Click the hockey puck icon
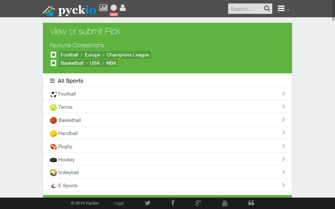Viewport: 335px width, 209px height. tap(53, 160)
